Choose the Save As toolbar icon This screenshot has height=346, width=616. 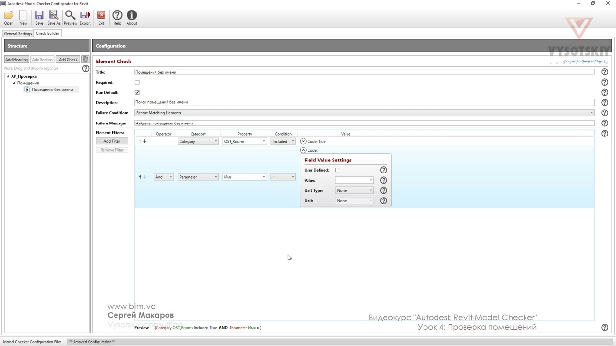click(54, 18)
